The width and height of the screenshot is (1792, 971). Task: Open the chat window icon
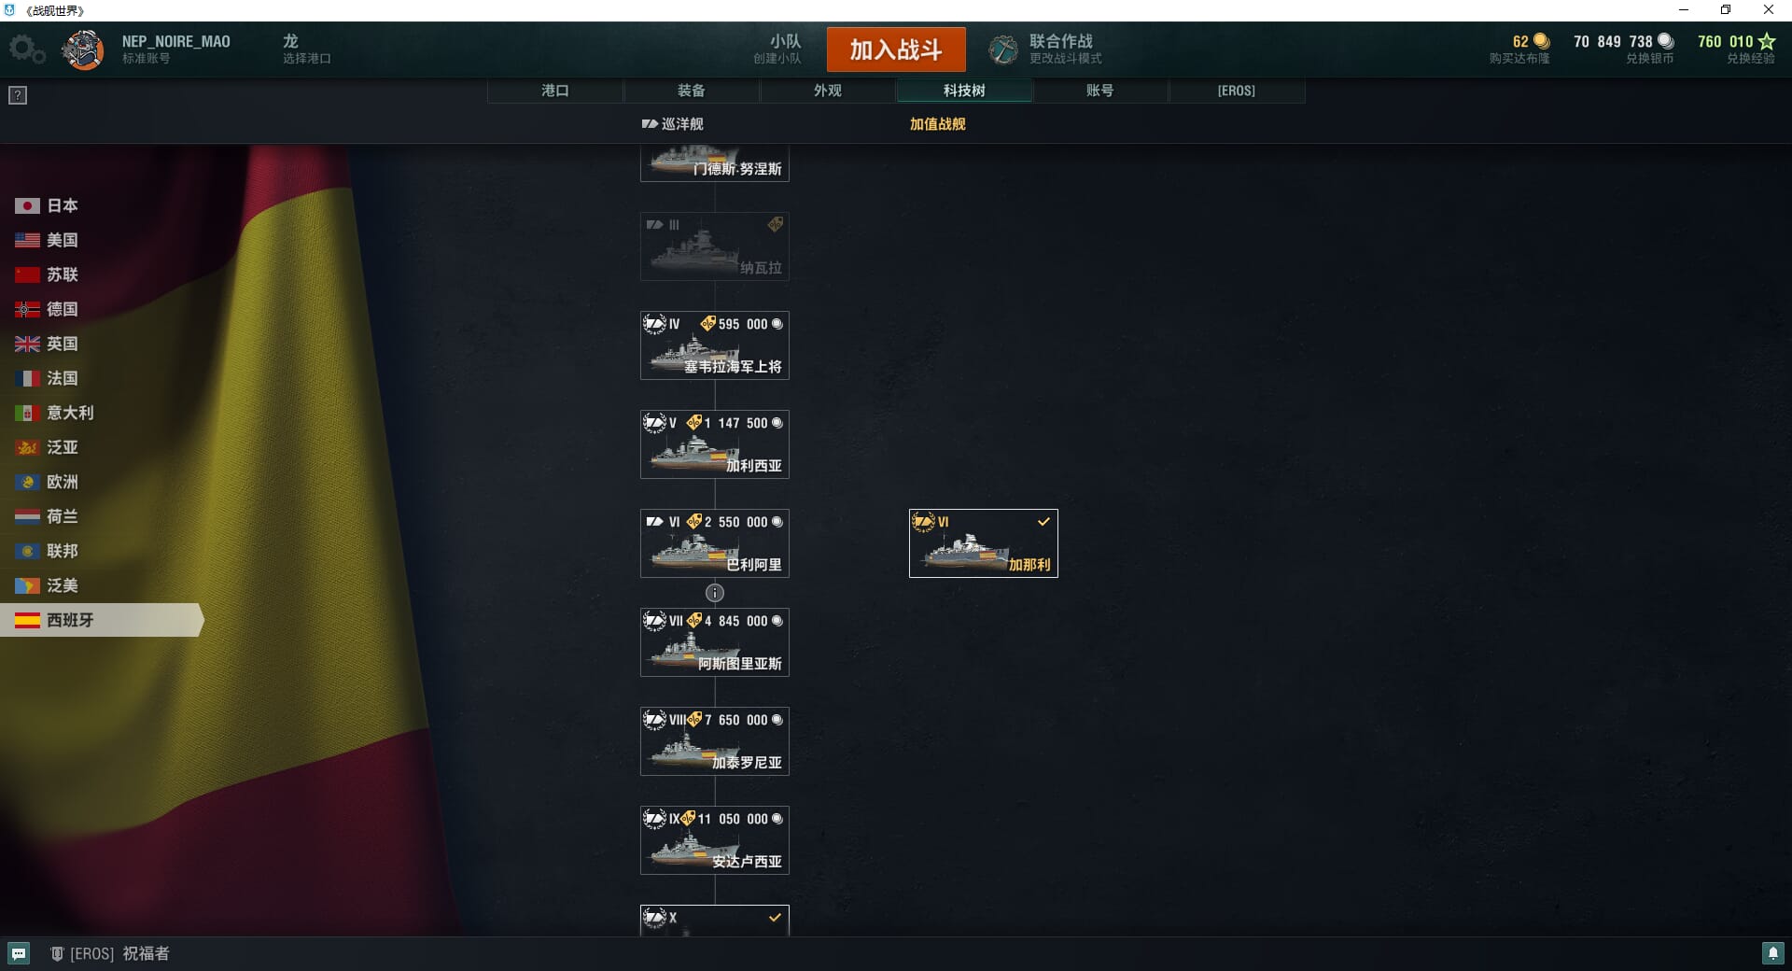click(19, 953)
